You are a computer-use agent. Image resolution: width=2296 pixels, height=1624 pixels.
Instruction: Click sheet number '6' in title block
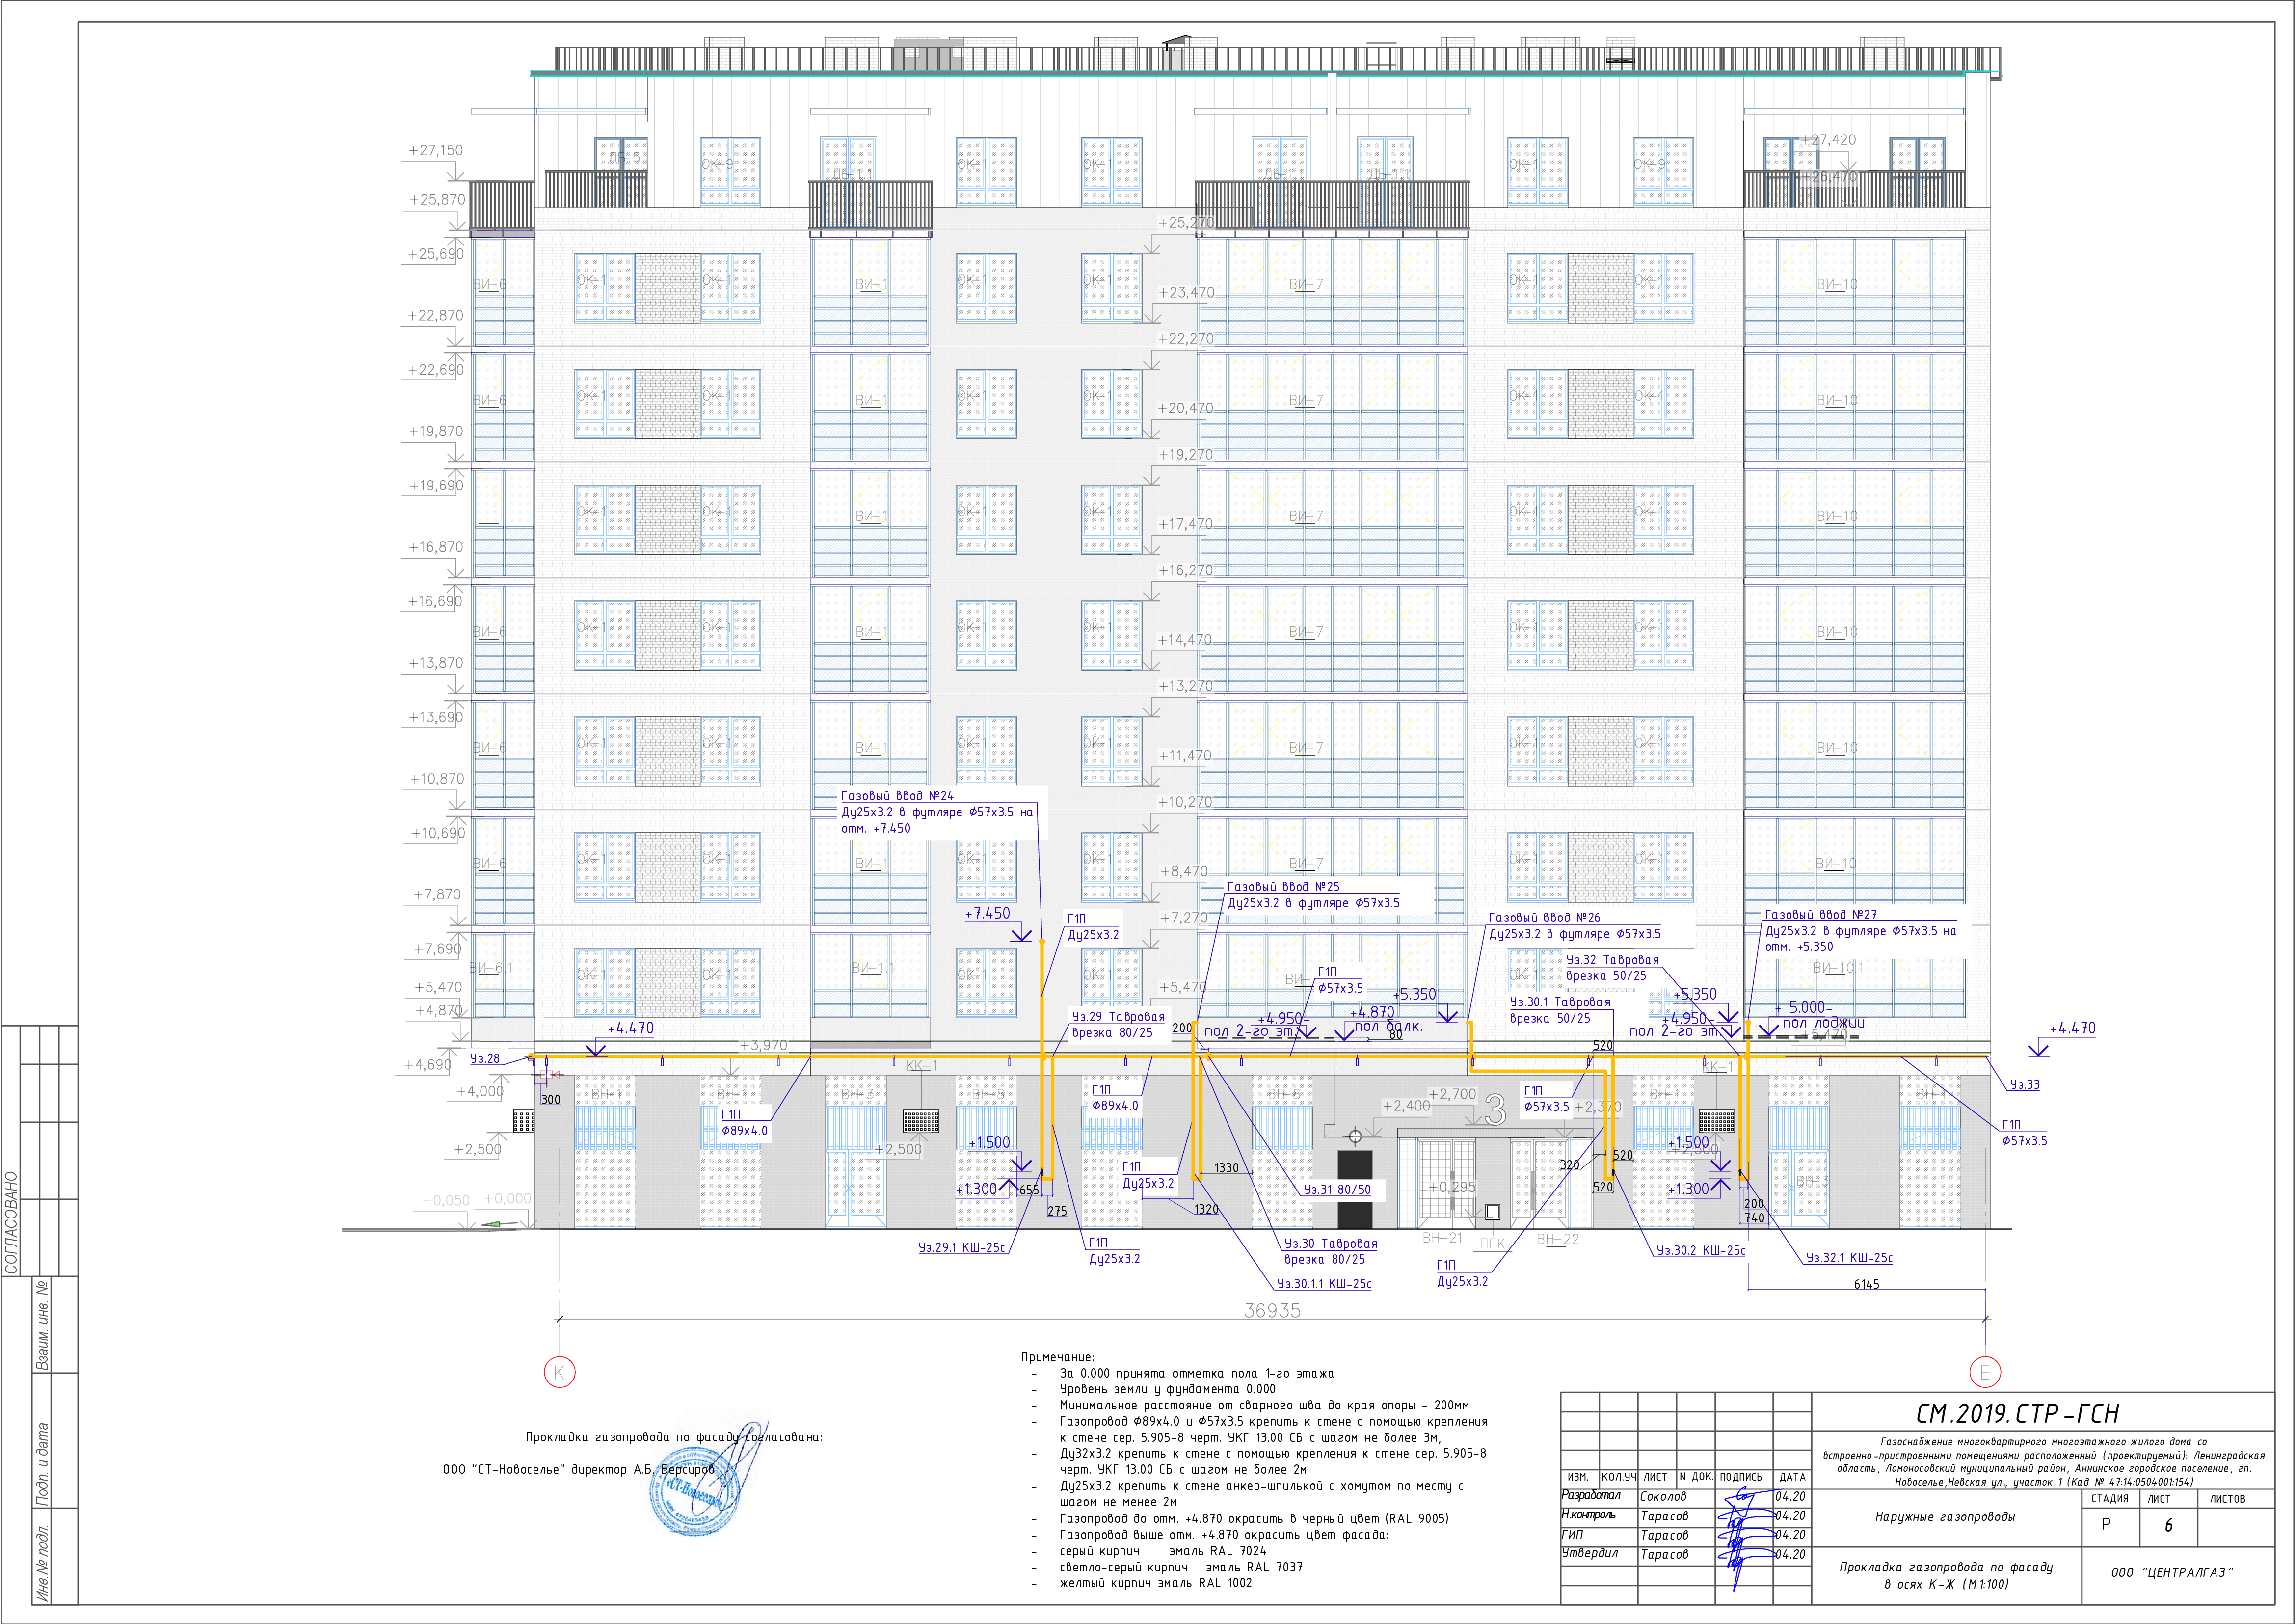point(2168,1525)
